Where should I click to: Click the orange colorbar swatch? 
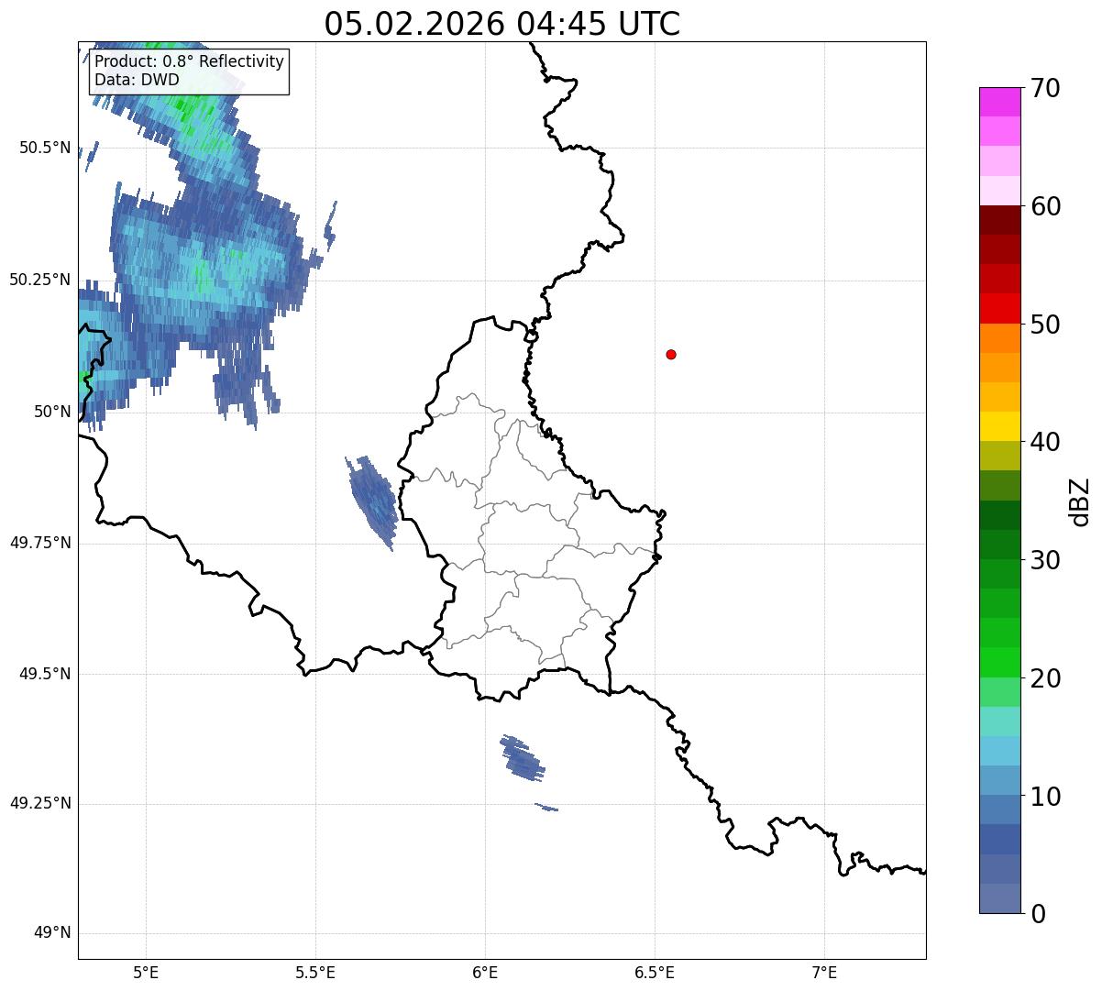pyautogui.click(x=999, y=338)
